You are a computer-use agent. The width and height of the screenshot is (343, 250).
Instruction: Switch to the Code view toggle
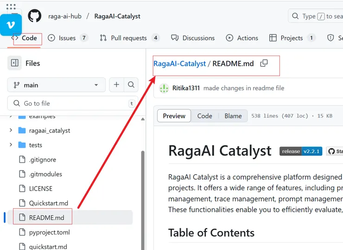204,116
